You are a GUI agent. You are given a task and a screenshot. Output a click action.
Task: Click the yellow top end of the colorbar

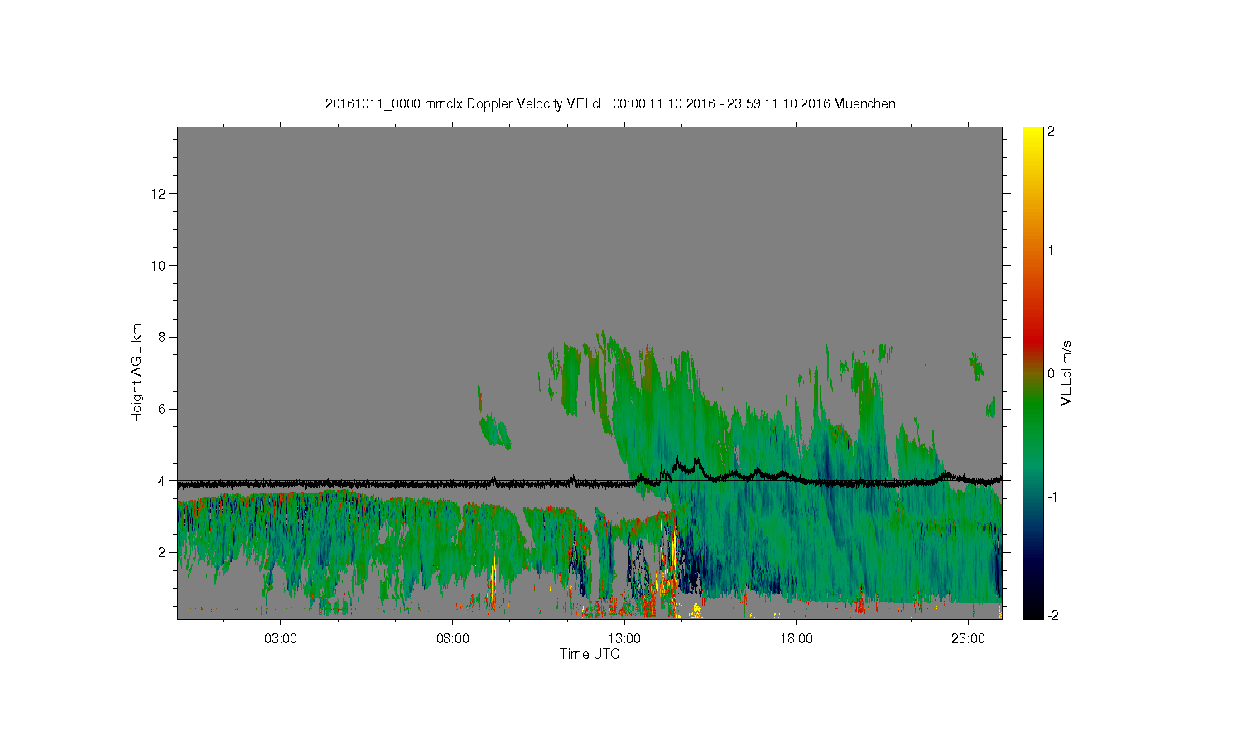(x=1033, y=132)
